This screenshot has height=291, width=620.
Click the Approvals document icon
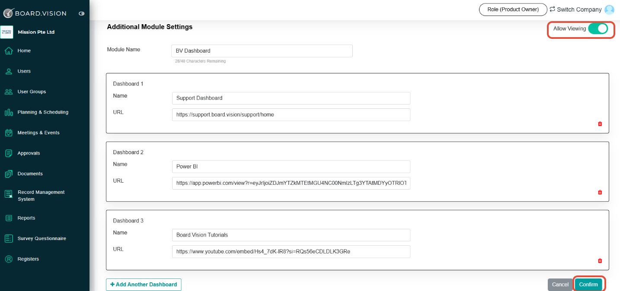point(9,153)
